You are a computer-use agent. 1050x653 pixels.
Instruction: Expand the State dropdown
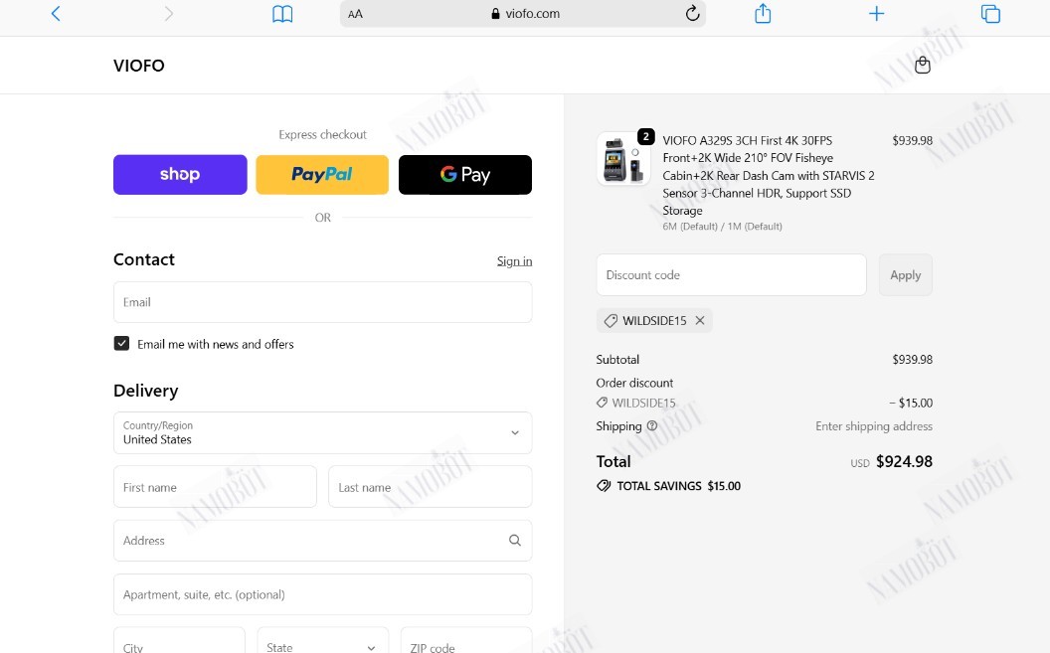point(323,644)
